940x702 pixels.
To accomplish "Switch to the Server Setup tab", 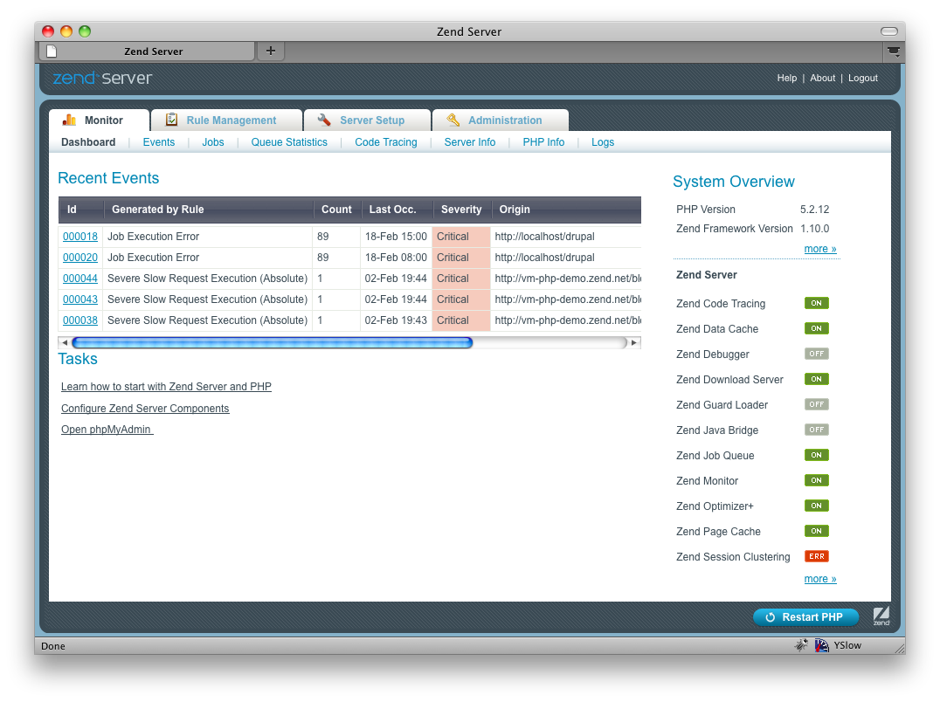I will [x=367, y=120].
